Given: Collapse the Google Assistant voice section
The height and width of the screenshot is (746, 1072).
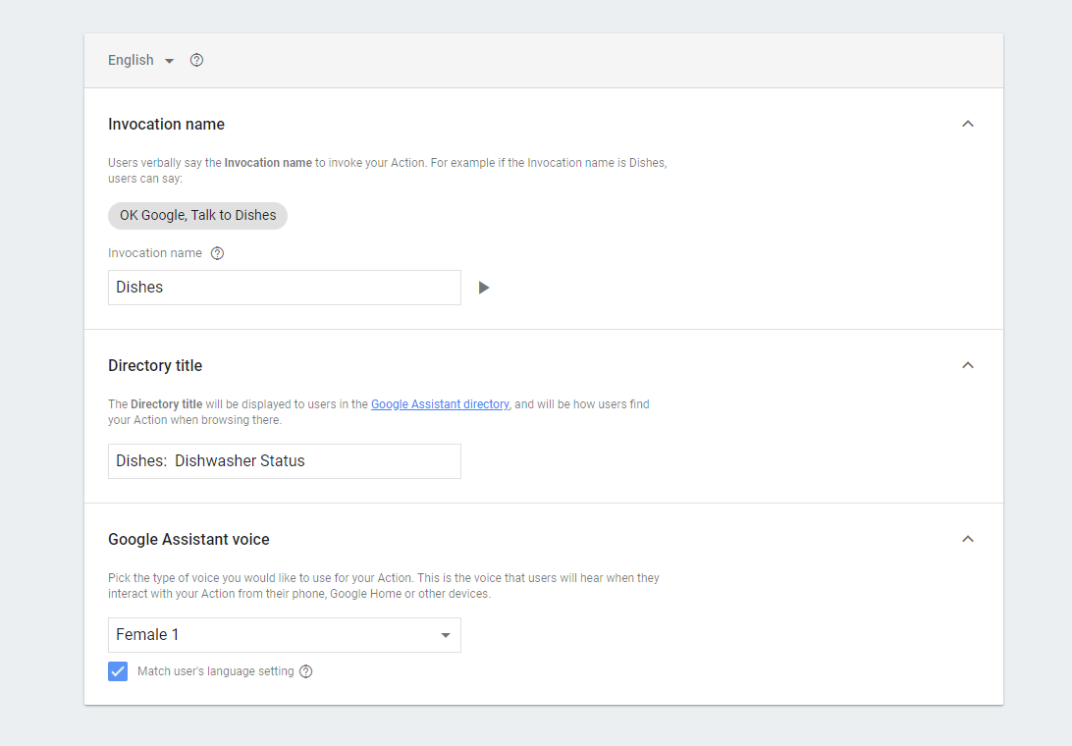Looking at the screenshot, I should tap(968, 539).
